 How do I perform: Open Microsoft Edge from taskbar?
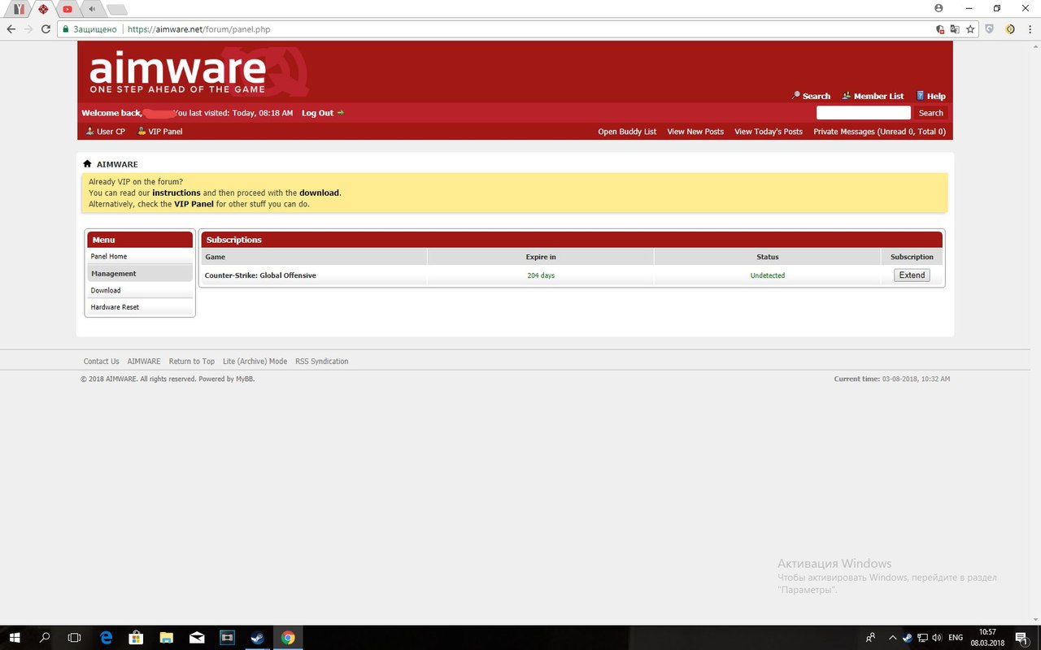(106, 638)
